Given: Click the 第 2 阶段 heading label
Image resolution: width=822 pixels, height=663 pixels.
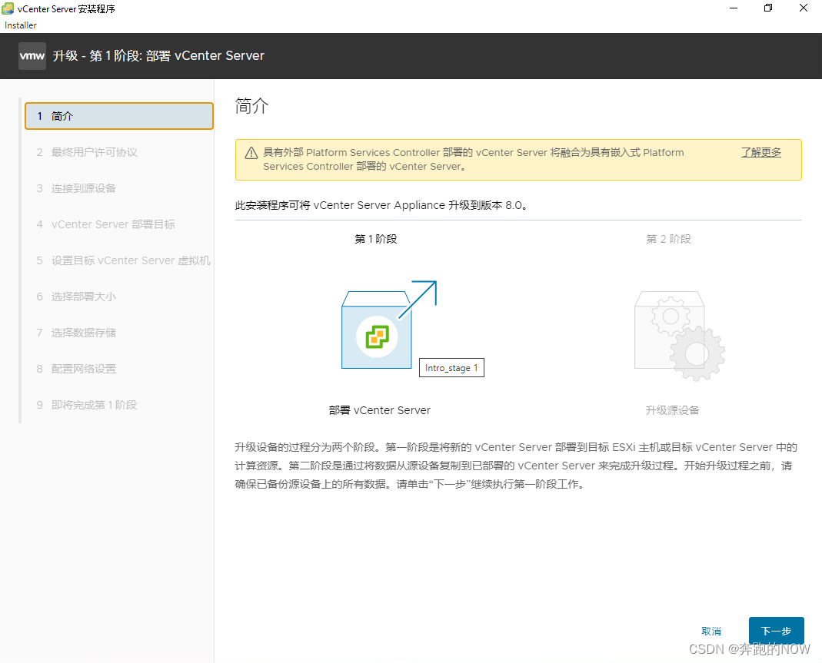Looking at the screenshot, I should tap(668, 239).
